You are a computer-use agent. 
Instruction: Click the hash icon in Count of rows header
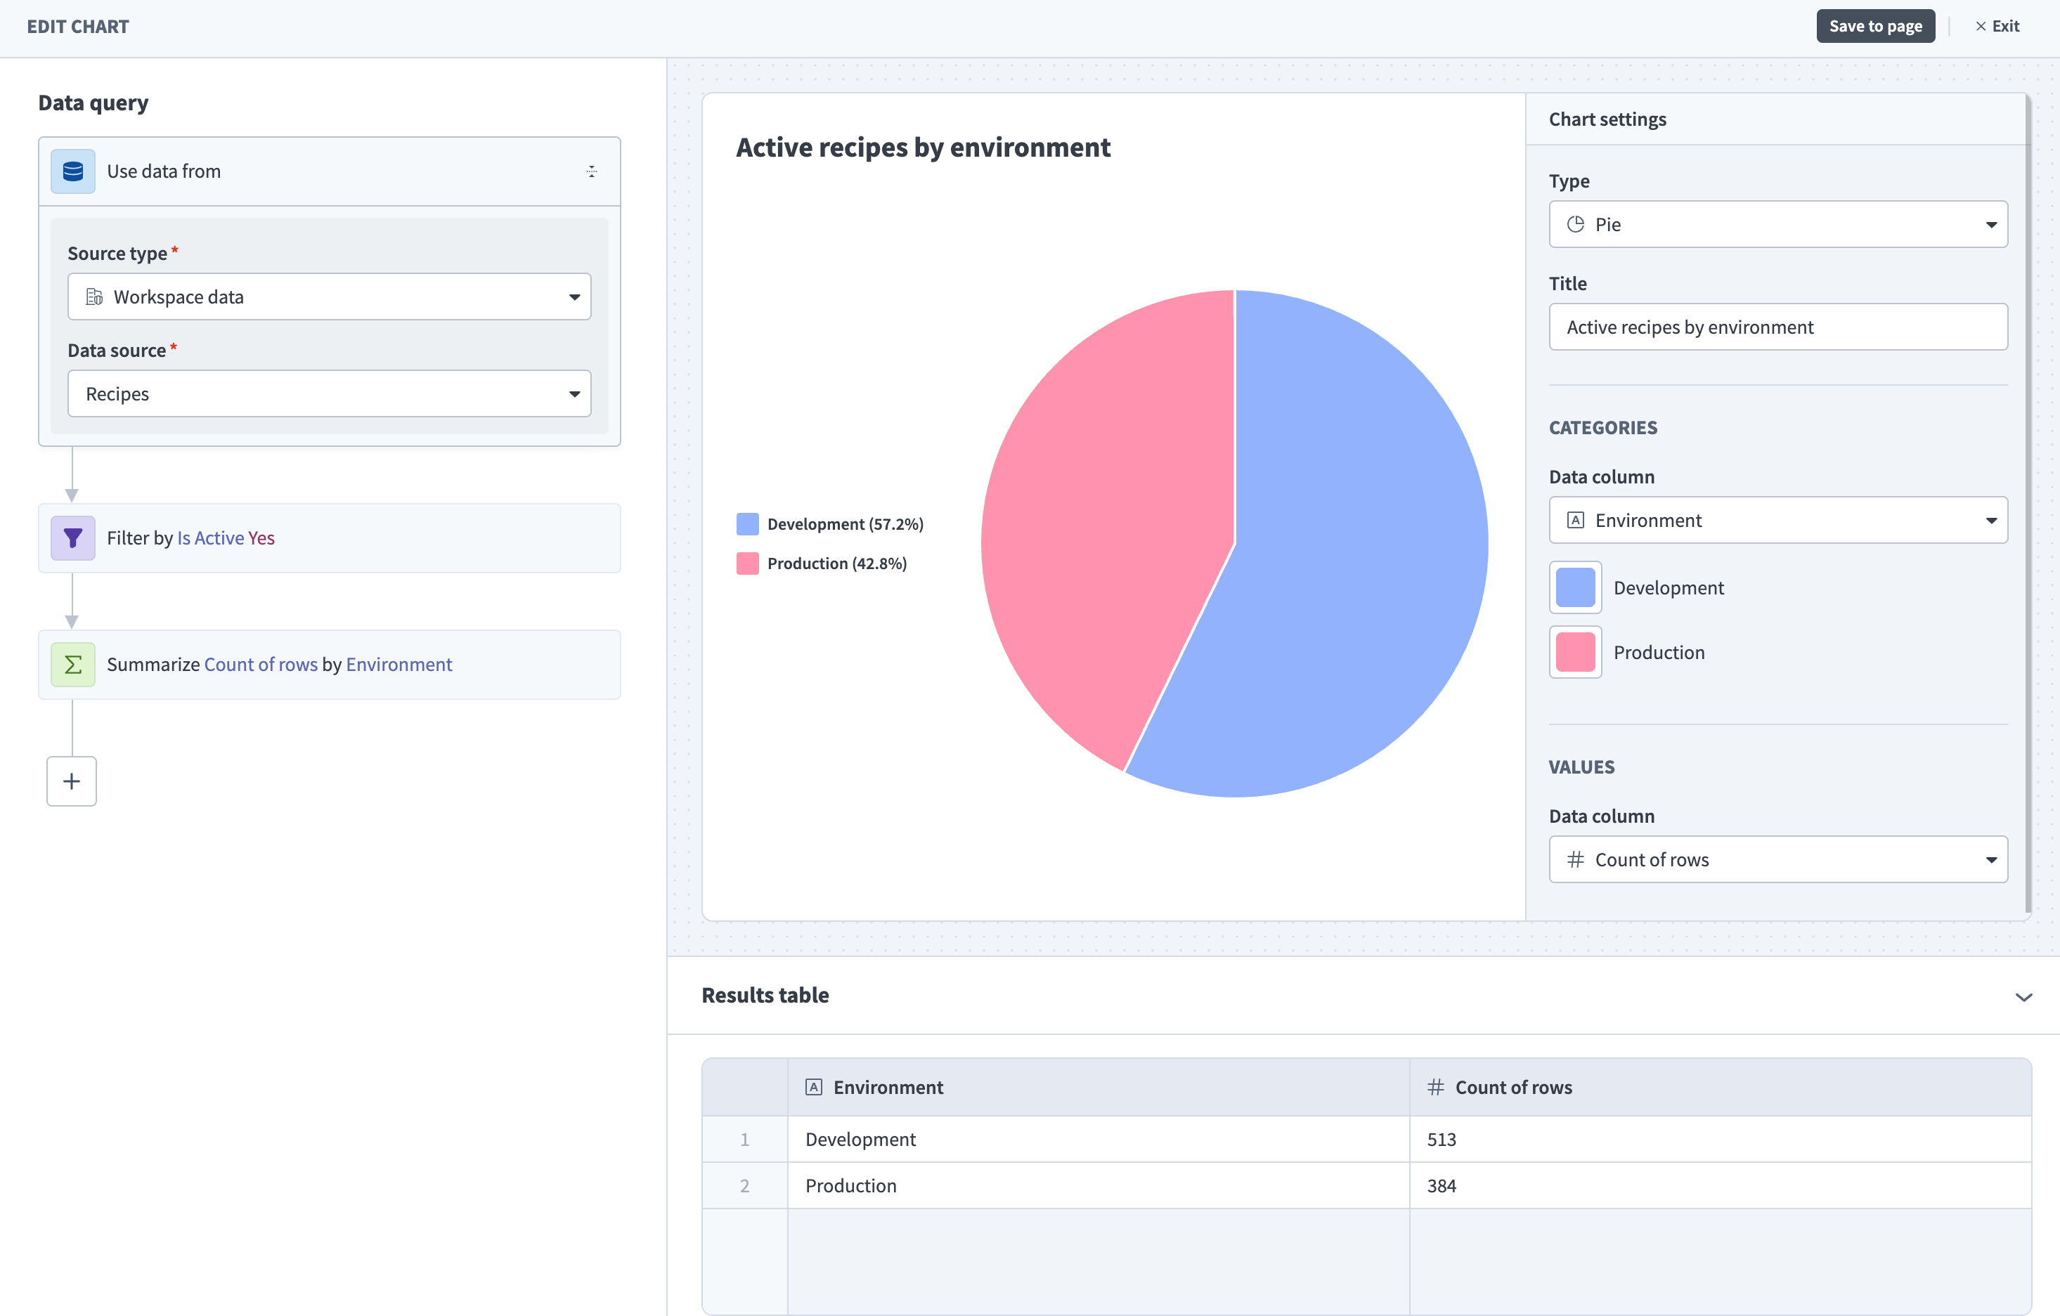tap(1435, 1087)
